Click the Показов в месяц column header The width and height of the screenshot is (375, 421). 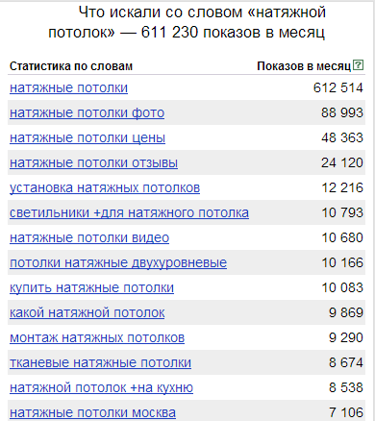tap(304, 66)
